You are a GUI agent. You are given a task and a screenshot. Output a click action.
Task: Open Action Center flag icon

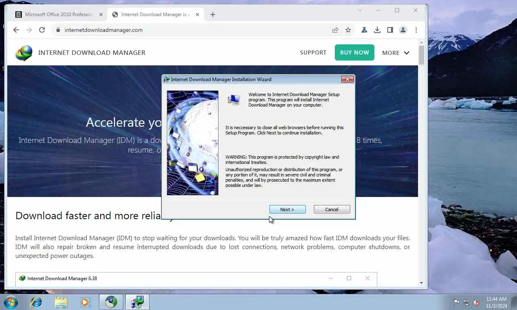(456, 302)
